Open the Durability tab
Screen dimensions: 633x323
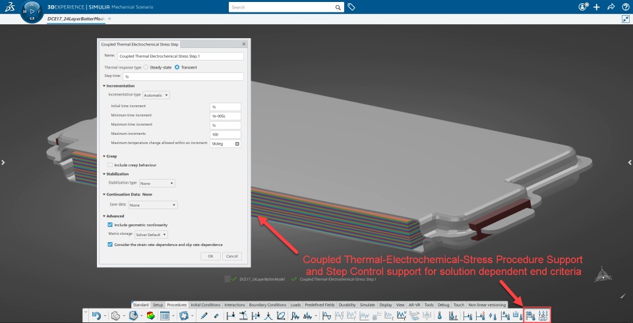click(347, 305)
